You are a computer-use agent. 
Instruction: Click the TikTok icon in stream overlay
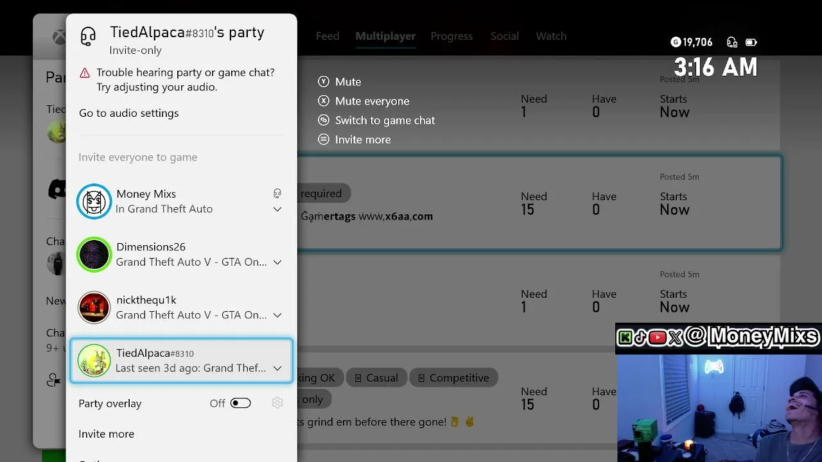(x=640, y=338)
